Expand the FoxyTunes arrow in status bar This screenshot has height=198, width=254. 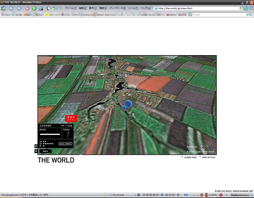pyautogui.click(x=136, y=195)
